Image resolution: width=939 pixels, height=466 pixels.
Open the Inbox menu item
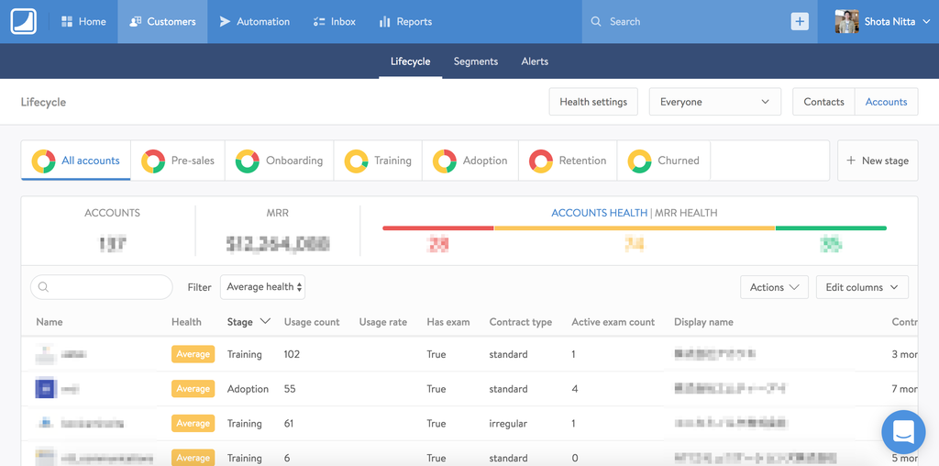(334, 22)
